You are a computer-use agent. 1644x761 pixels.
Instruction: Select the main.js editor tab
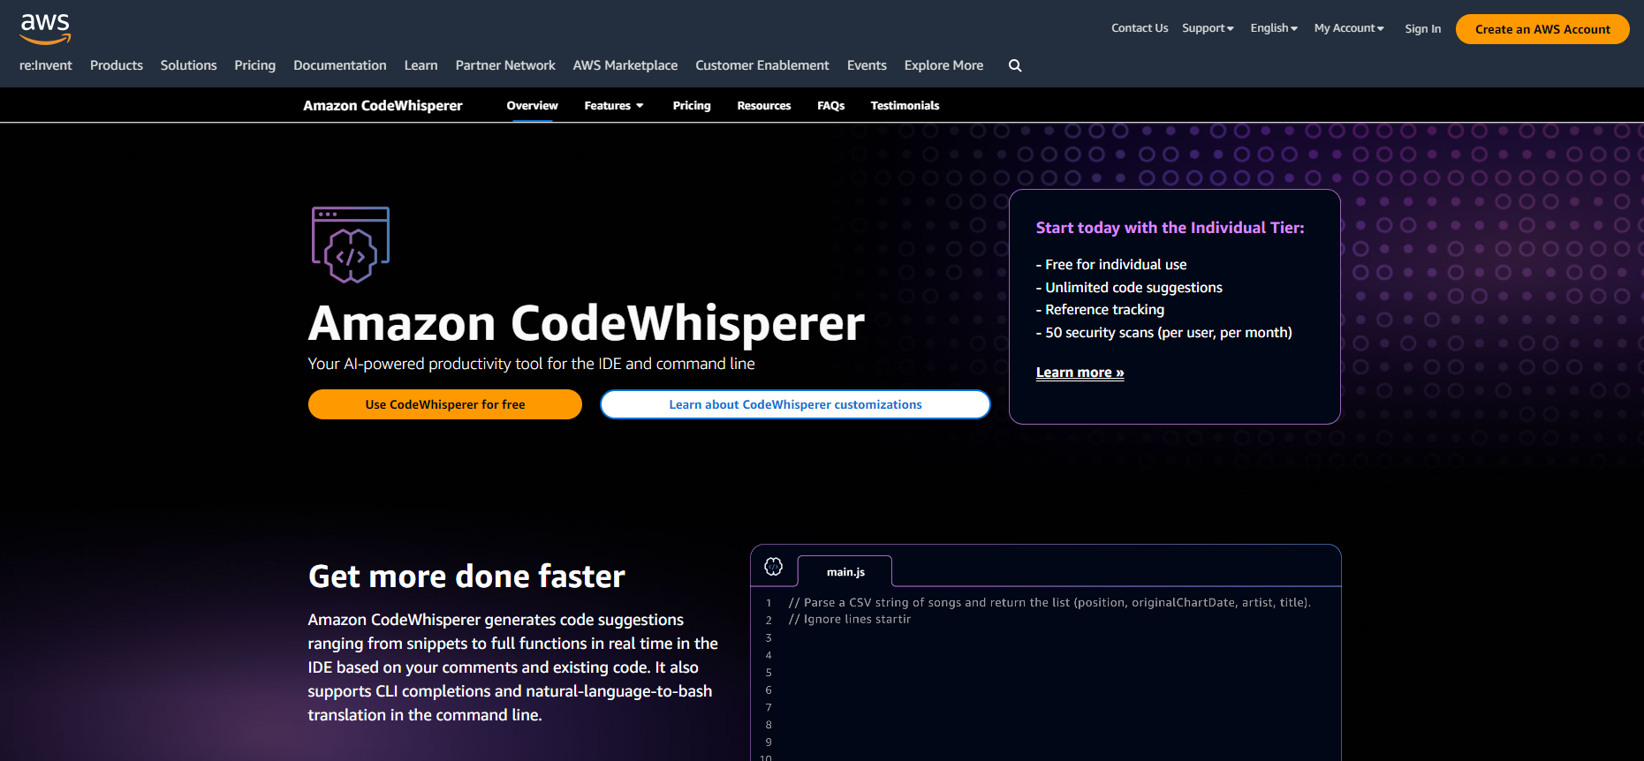click(x=845, y=572)
